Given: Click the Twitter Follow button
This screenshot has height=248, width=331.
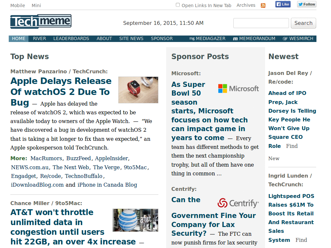Looking at the screenshot, I should (x=306, y=4).
